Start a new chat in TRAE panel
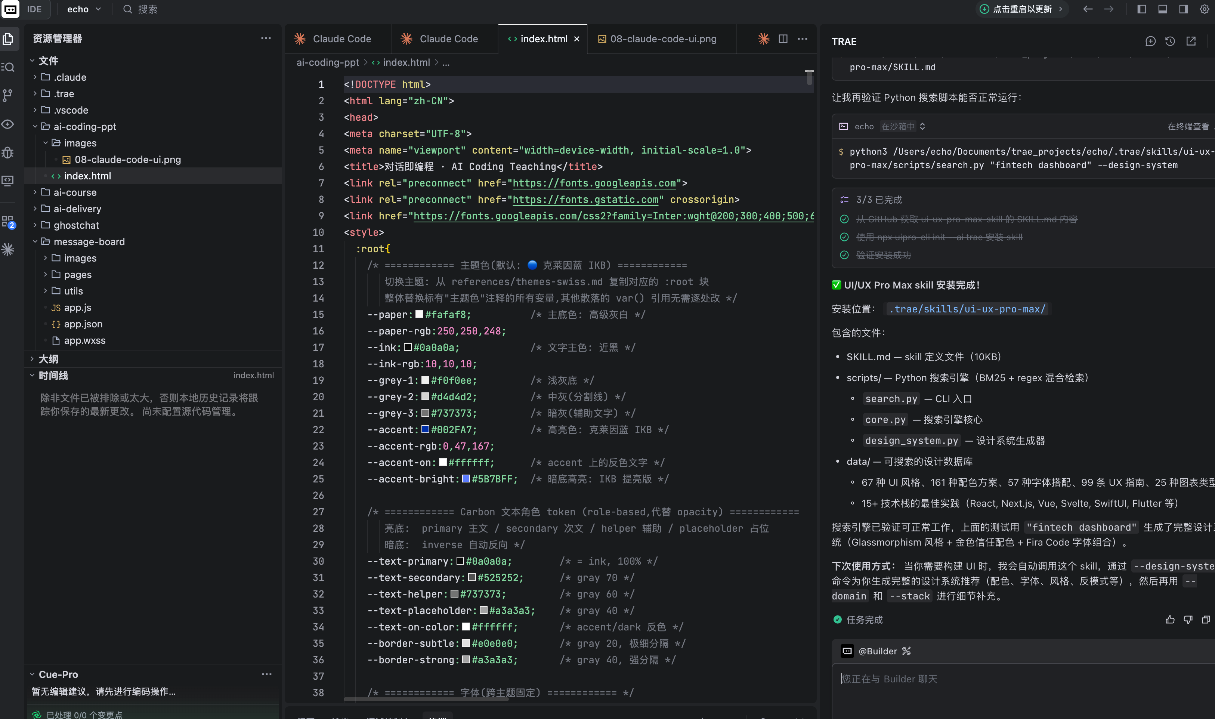1215x719 pixels. (1151, 41)
